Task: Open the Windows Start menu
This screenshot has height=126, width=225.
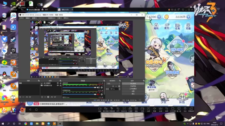Action: 3,124
